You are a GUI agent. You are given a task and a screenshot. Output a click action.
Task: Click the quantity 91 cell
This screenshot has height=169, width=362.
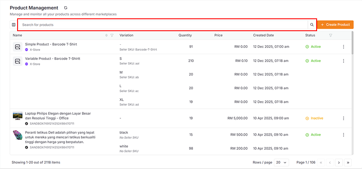[191, 47]
